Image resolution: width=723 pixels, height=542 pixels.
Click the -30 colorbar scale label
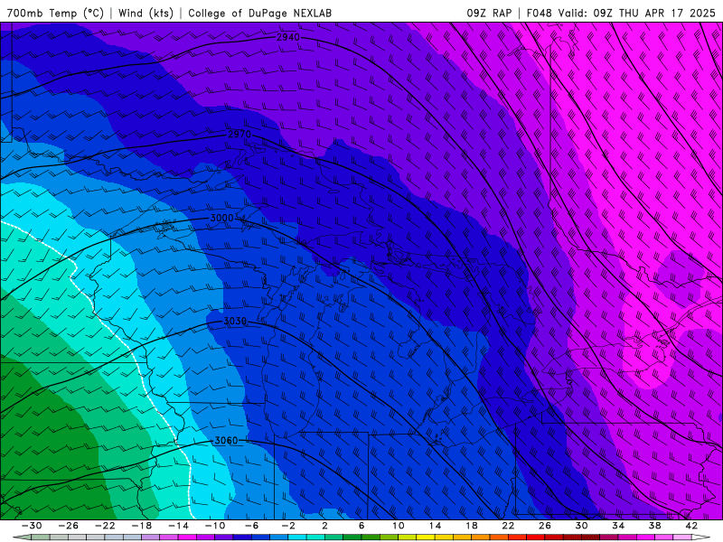(32, 526)
